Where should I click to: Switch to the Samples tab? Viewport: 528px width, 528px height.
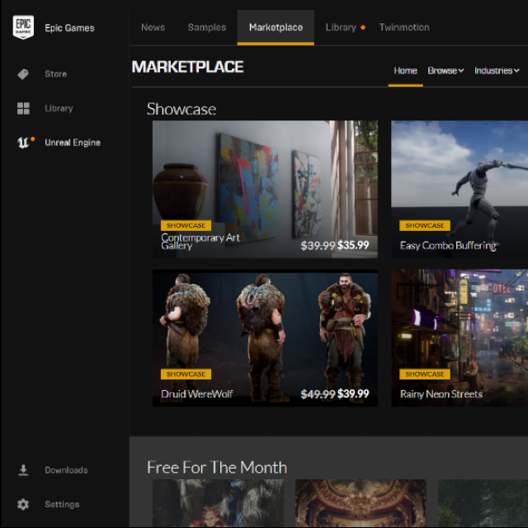[x=206, y=27]
